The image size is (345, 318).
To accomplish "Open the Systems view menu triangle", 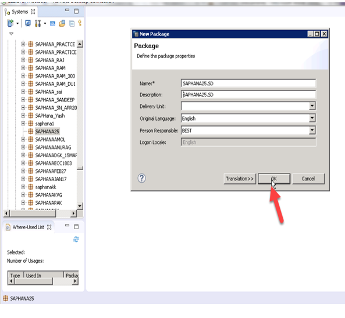I will (11, 34).
